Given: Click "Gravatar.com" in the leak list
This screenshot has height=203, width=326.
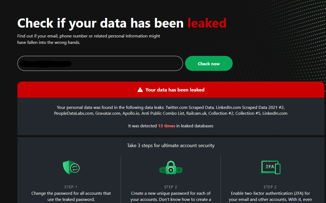Looking at the screenshot, I should (108, 113).
